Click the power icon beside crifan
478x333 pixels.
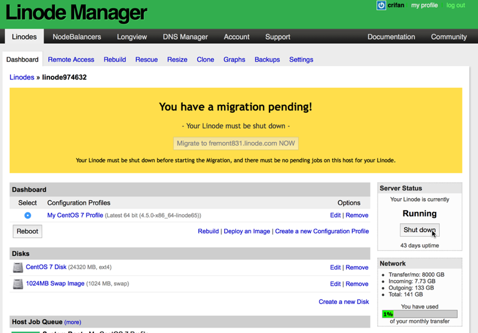tap(381, 5)
